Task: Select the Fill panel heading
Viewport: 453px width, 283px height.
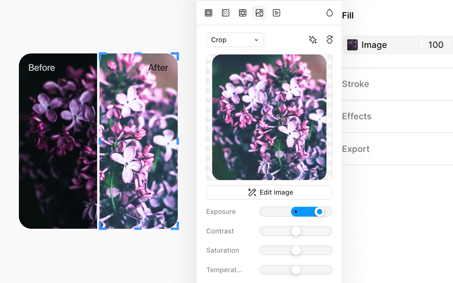Action: tap(348, 15)
